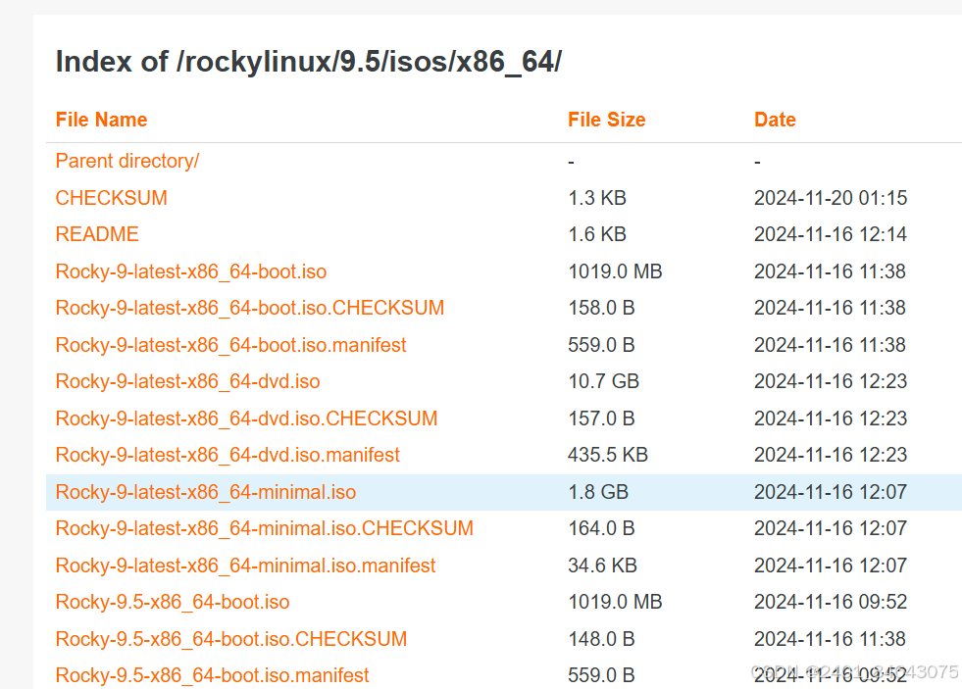The height and width of the screenshot is (689, 962).
Task: Download Rocky-9-latest-x86_64-boot.iso
Action: [190, 271]
